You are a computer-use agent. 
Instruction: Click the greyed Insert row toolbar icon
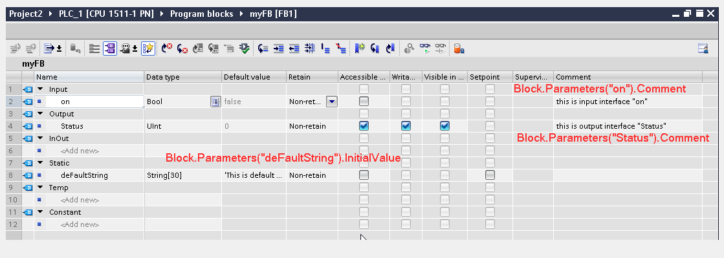click(x=16, y=48)
